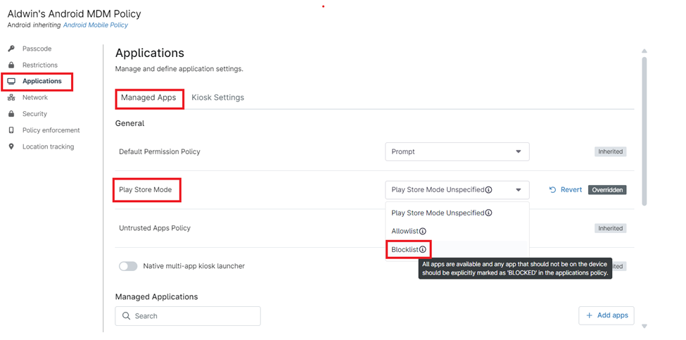
Task: Click the info icon next to Blocklist
Action: tap(423, 249)
